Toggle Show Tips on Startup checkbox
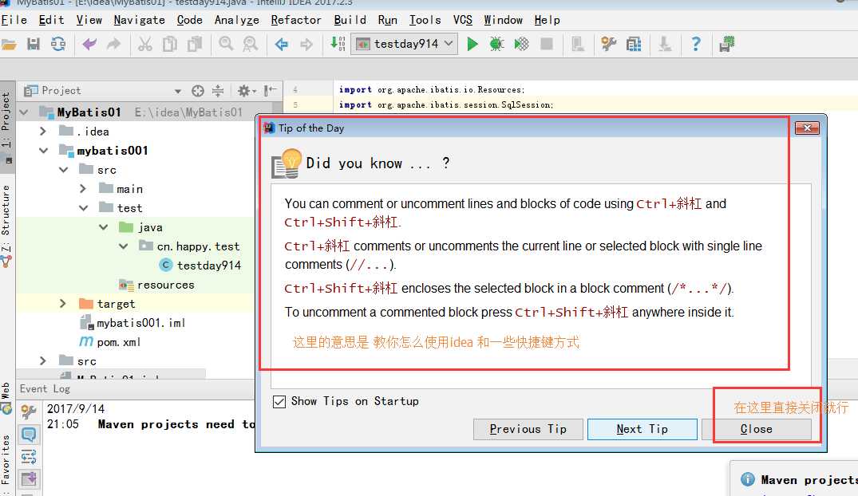Image resolution: width=858 pixels, height=496 pixels. click(x=279, y=401)
